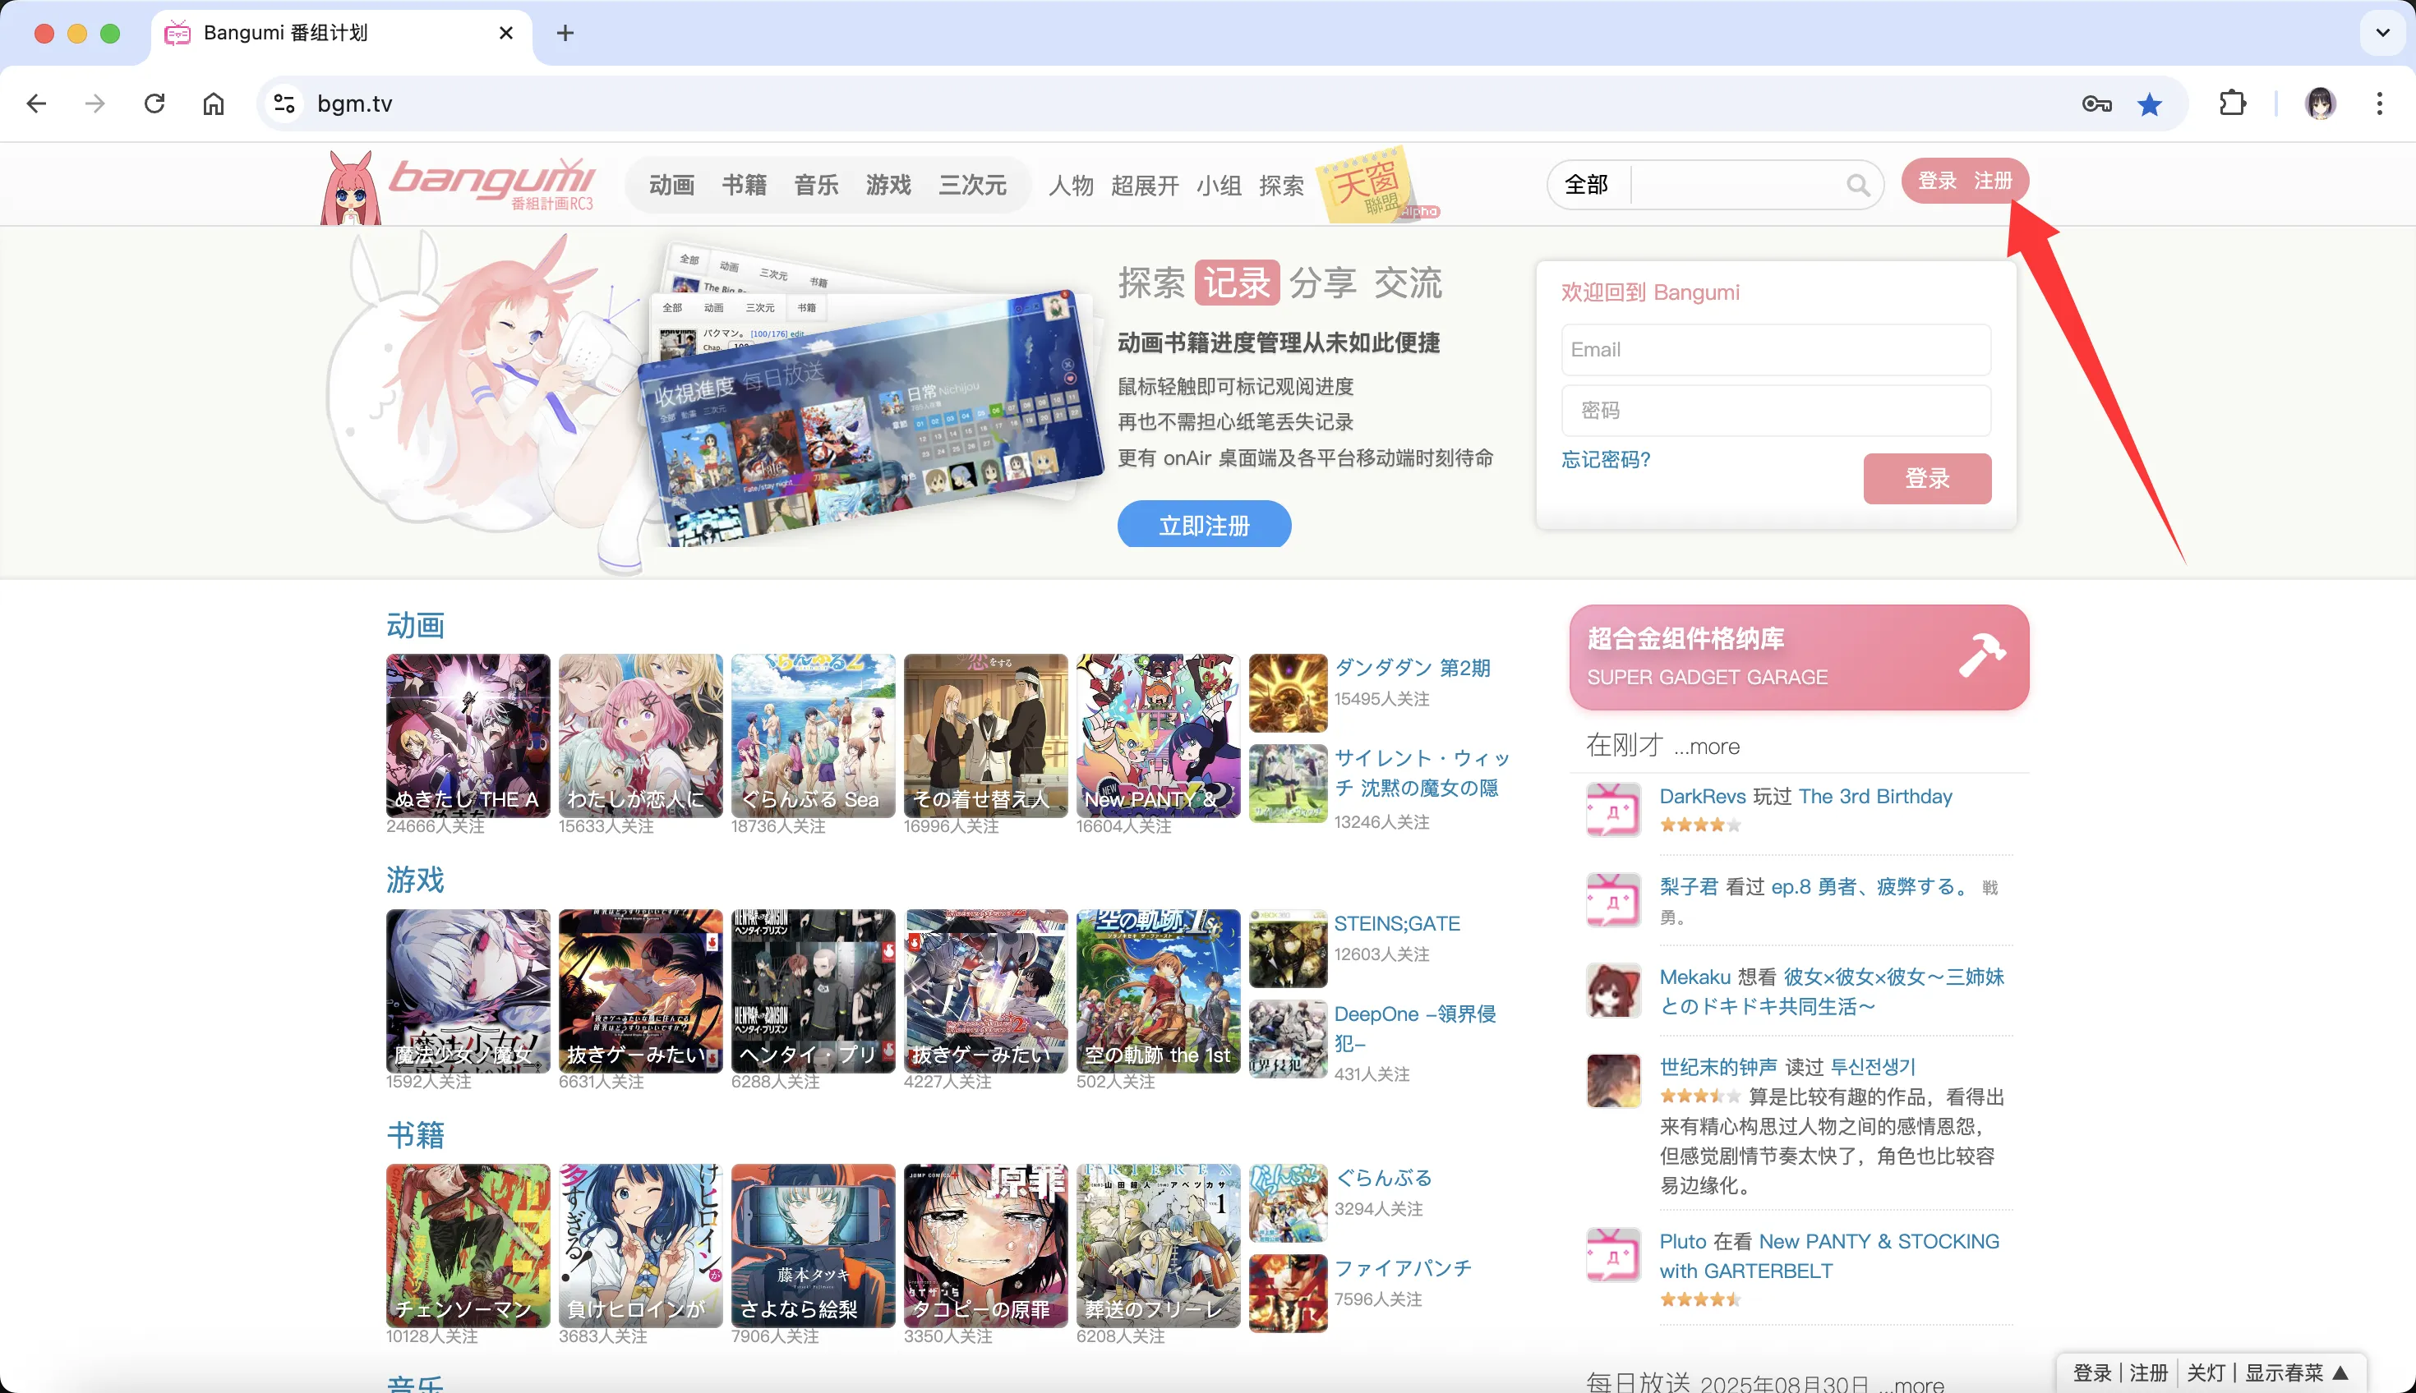Open the 书籍 navigation menu
Image resolution: width=2416 pixels, height=1393 pixels.
[x=744, y=185]
